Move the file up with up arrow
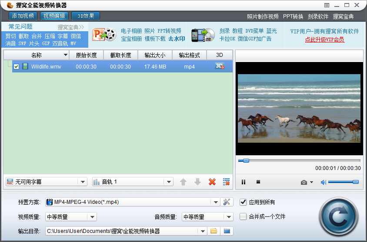 pos(183,182)
